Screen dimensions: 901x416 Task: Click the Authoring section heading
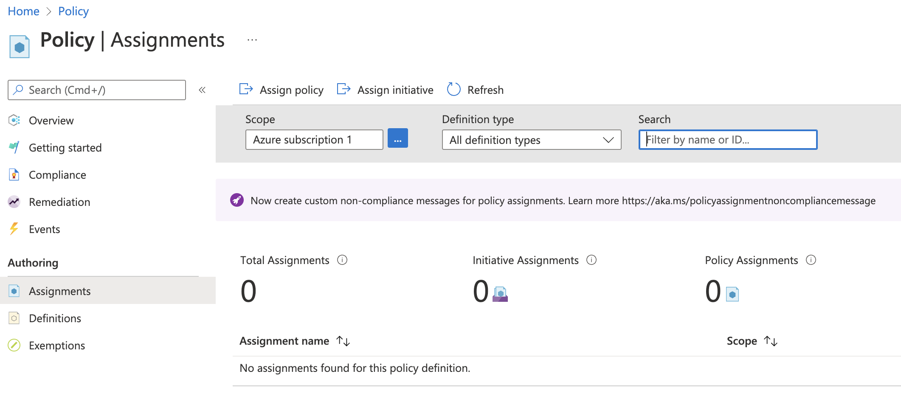33,263
